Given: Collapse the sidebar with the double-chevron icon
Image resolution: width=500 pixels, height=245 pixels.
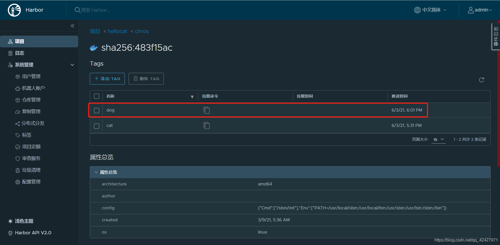Looking at the screenshot, I should 72,26.
